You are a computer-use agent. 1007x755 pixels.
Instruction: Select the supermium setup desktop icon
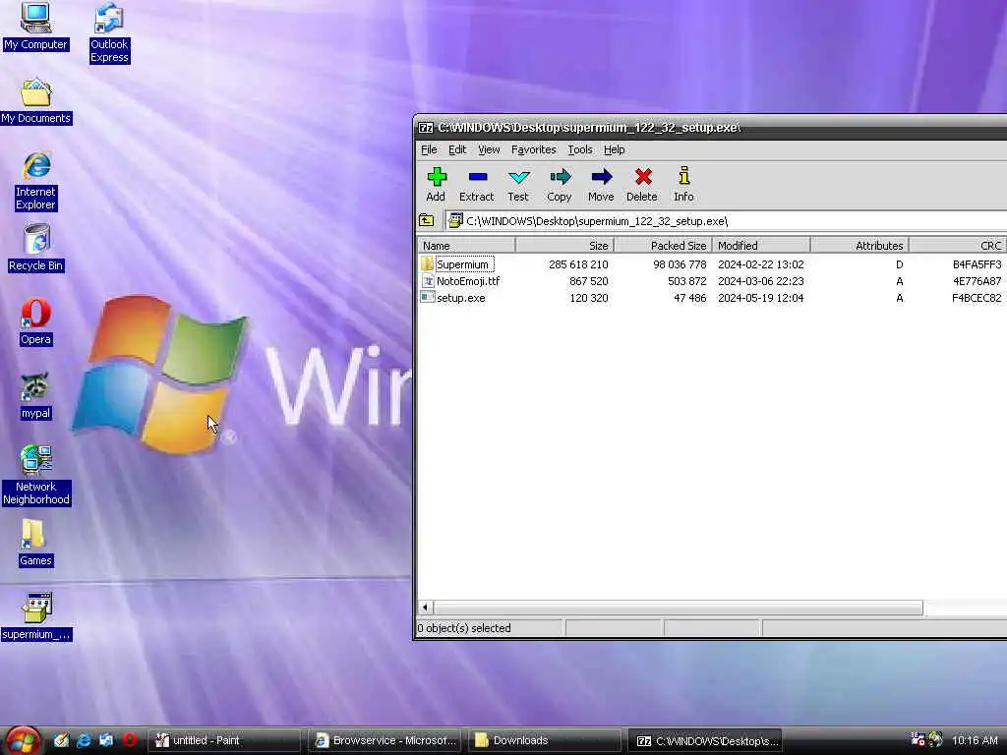pyautogui.click(x=36, y=617)
